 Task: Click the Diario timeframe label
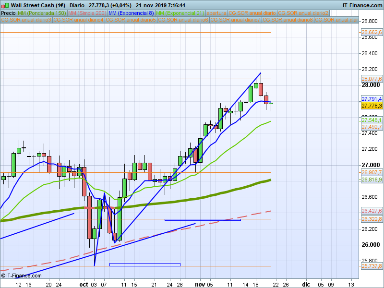(x=77, y=5)
